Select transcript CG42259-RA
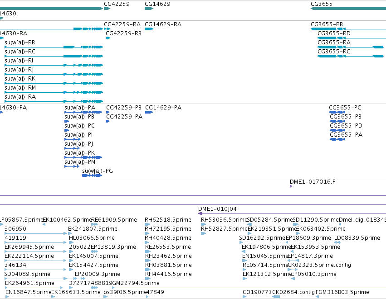The image size is (386, 299). (122, 24)
